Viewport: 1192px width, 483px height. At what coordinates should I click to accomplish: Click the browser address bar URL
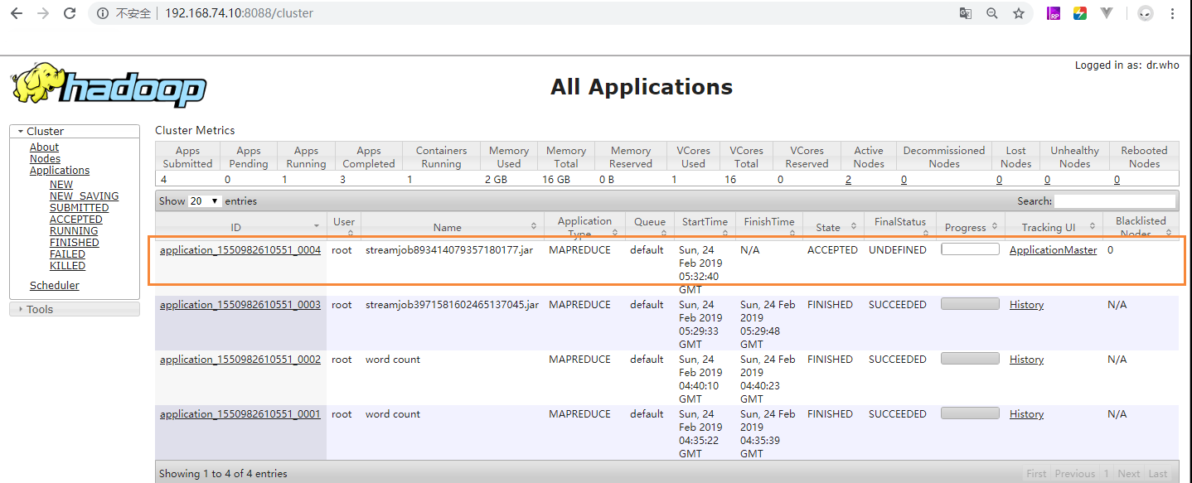click(x=239, y=13)
